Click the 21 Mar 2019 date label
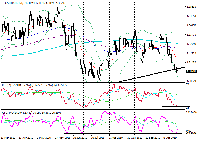 pos(8,138)
